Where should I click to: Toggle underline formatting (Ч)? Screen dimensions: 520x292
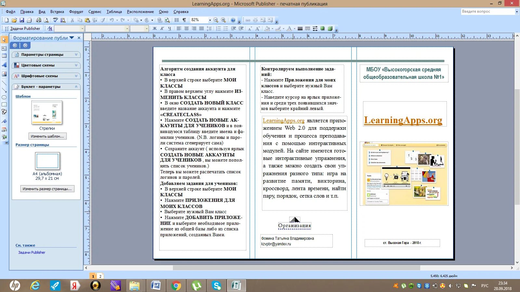coord(169,29)
